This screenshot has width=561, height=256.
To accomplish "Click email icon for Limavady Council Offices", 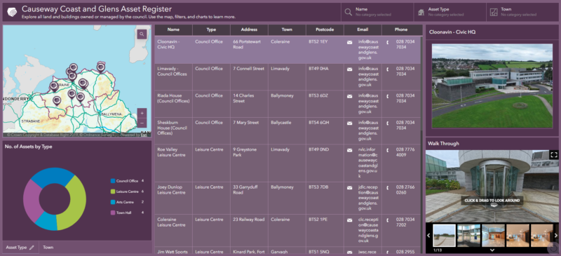I will pyautogui.click(x=349, y=69).
